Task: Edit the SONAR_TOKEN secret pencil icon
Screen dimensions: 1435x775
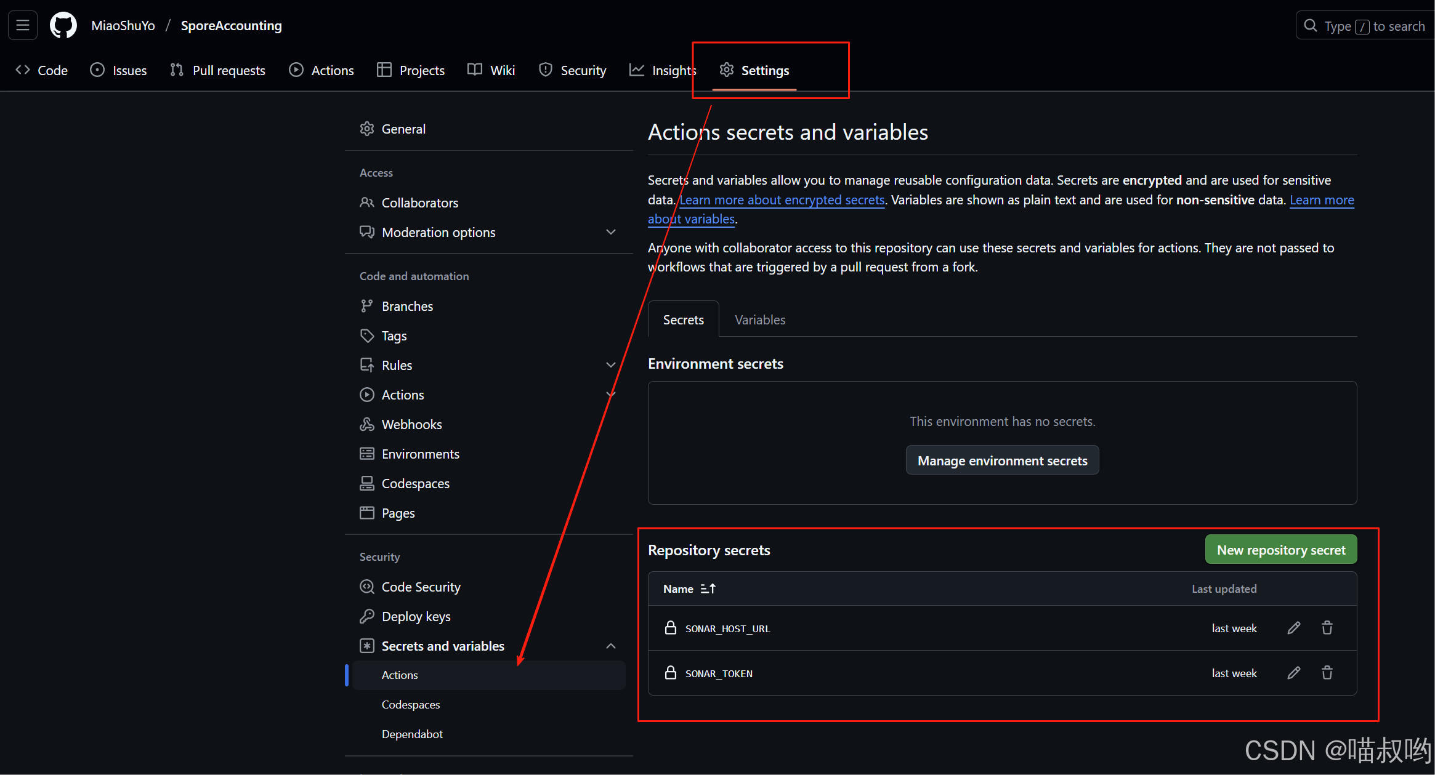Action: point(1293,673)
